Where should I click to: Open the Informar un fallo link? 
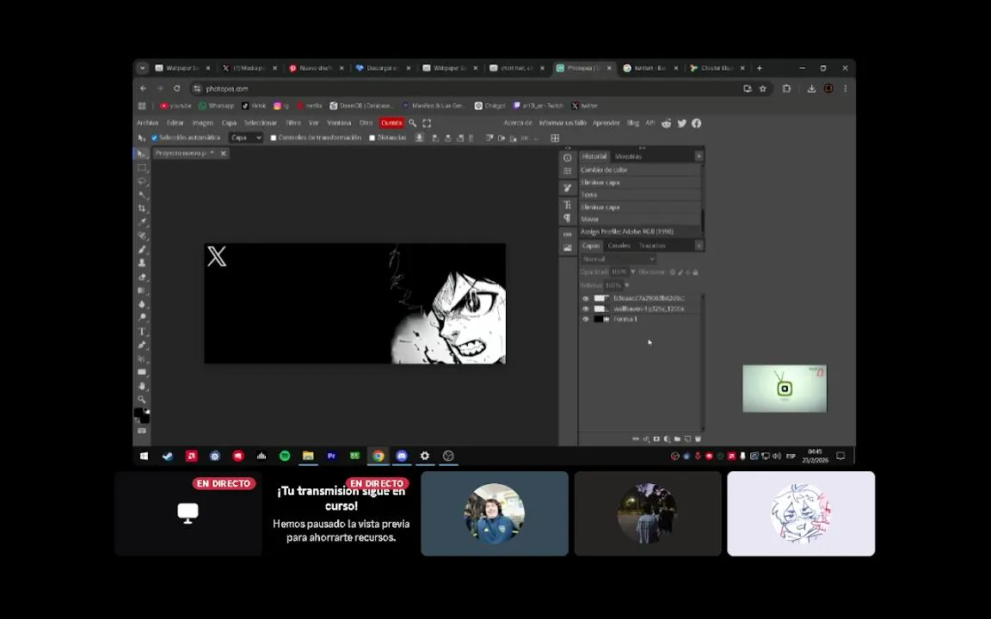coord(563,123)
